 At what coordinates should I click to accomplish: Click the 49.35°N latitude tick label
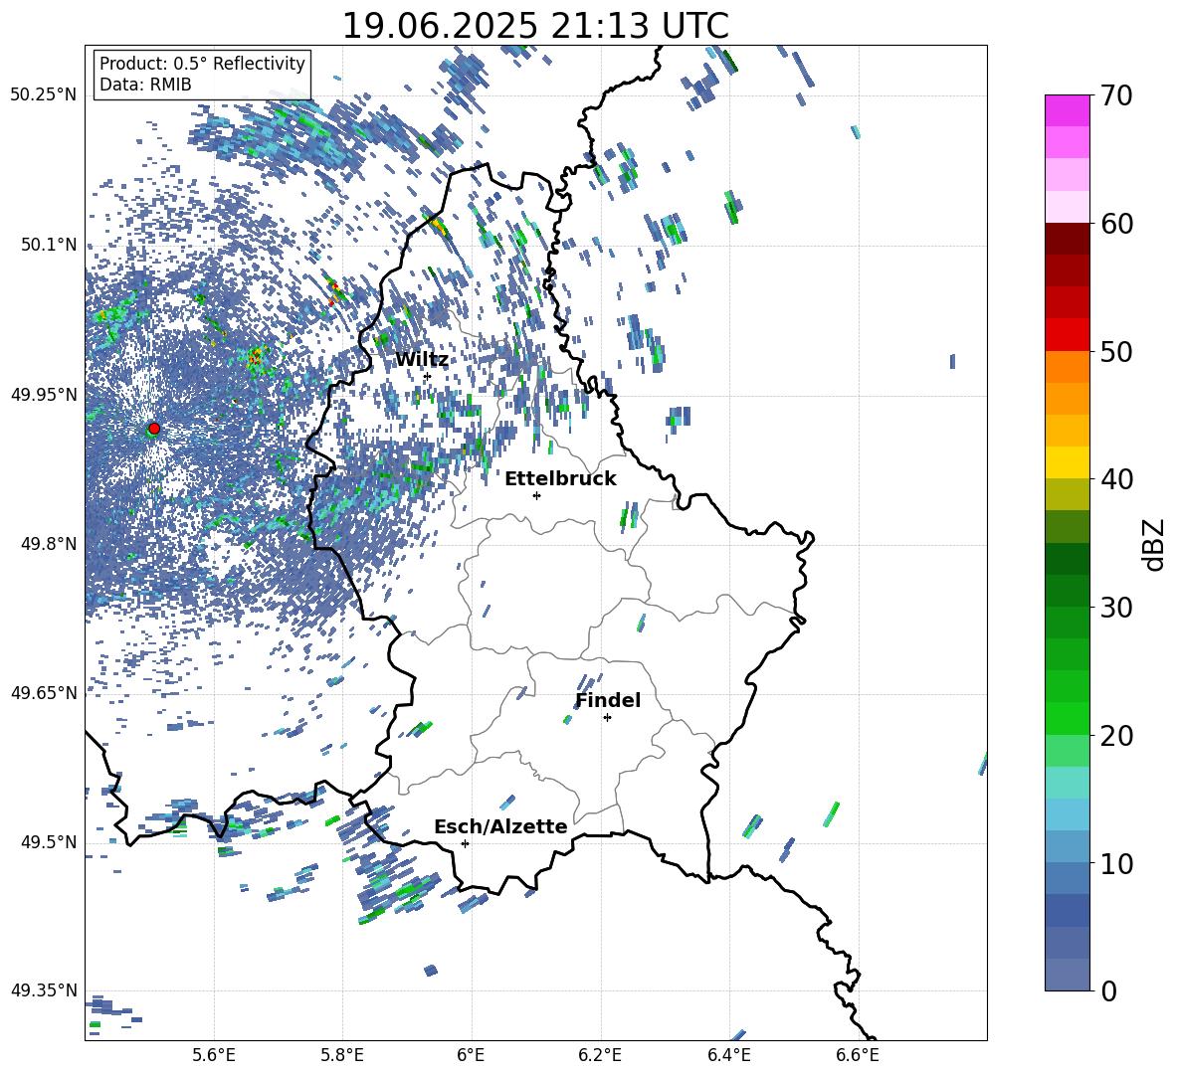[x=44, y=990]
